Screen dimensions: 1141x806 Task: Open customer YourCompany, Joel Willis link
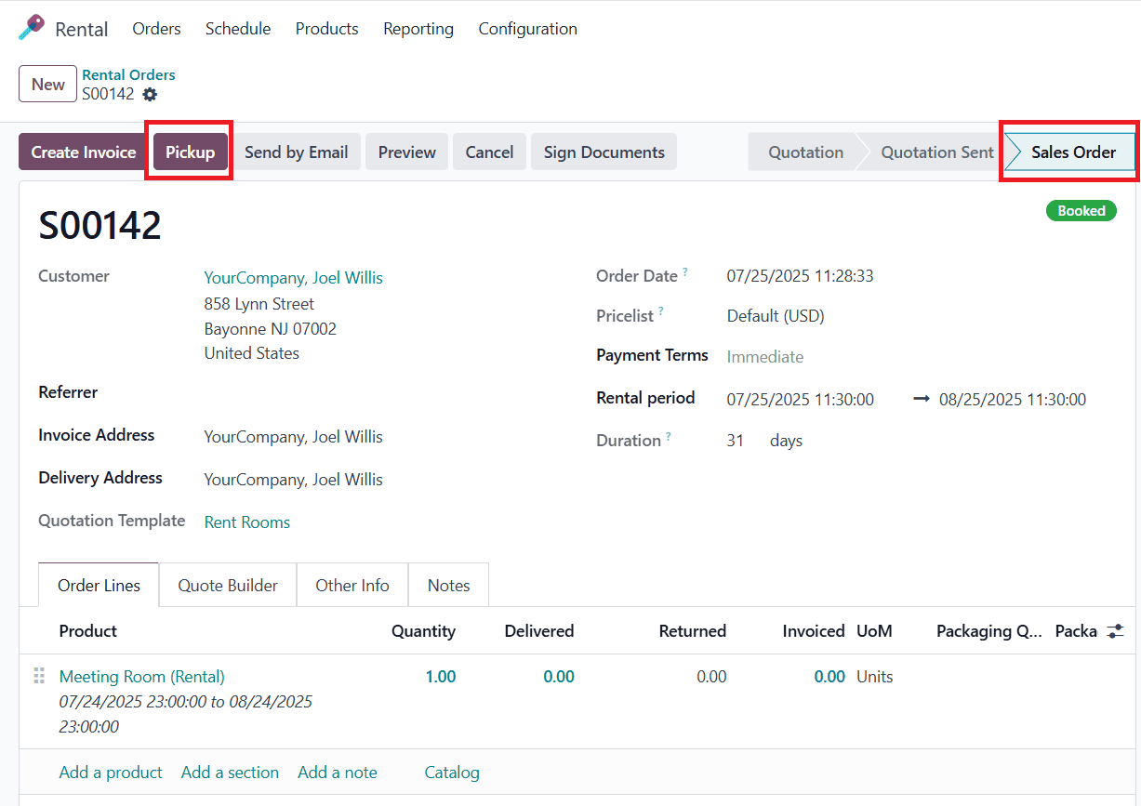[293, 278]
